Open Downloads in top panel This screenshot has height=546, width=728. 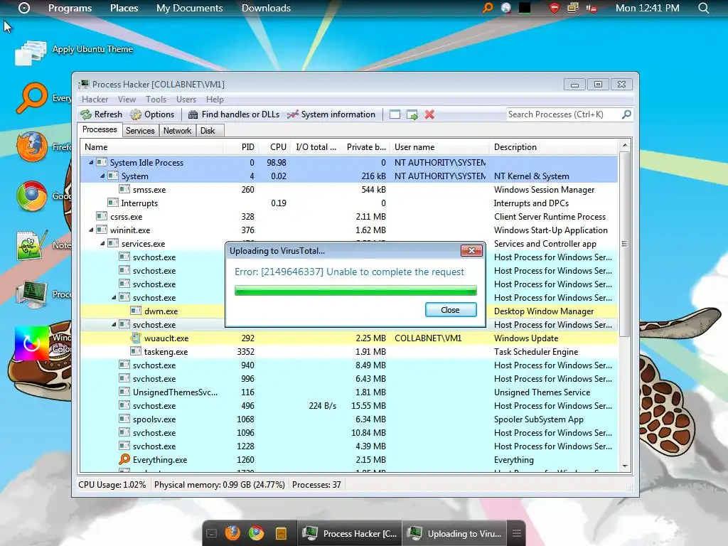pos(266,8)
